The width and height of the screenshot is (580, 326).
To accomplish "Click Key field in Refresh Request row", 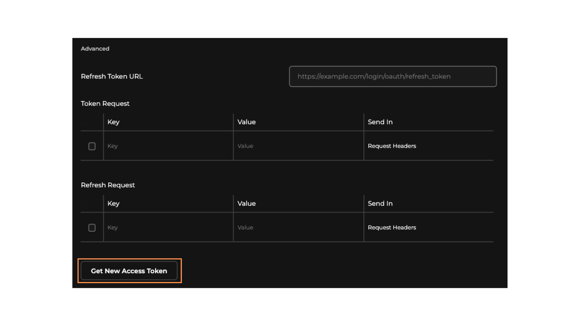I will pyautogui.click(x=168, y=228).
